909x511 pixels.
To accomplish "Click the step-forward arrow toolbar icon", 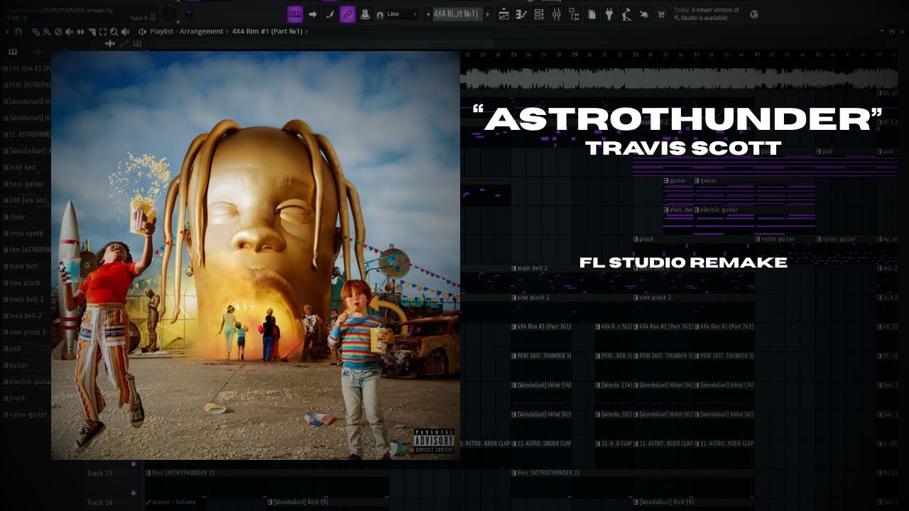I will click(x=312, y=14).
